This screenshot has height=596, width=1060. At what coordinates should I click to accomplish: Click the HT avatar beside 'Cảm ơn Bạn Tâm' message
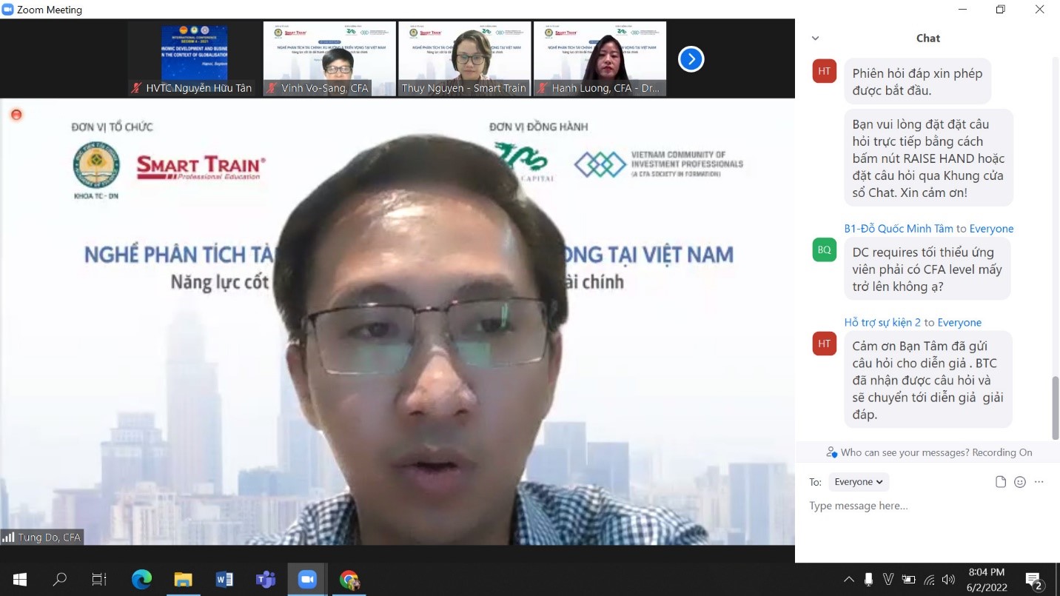click(x=825, y=344)
